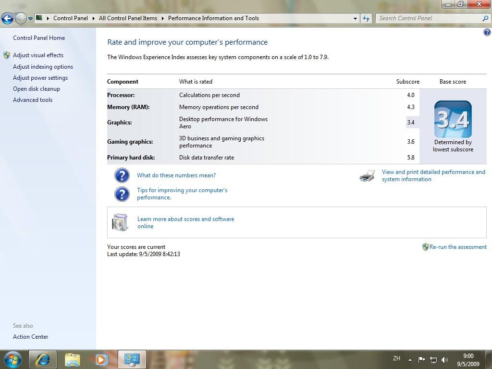Expand breadcrumb arrow after Control Panel
This screenshot has height=369, width=492.
pos(94,18)
